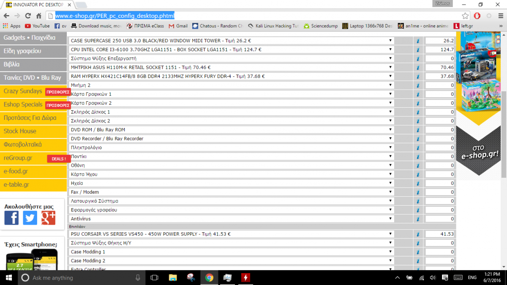Expand the Σκληρός Δίσκος 1 dropdown
The width and height of the screenshot is (507, 285).
(232, 112)
